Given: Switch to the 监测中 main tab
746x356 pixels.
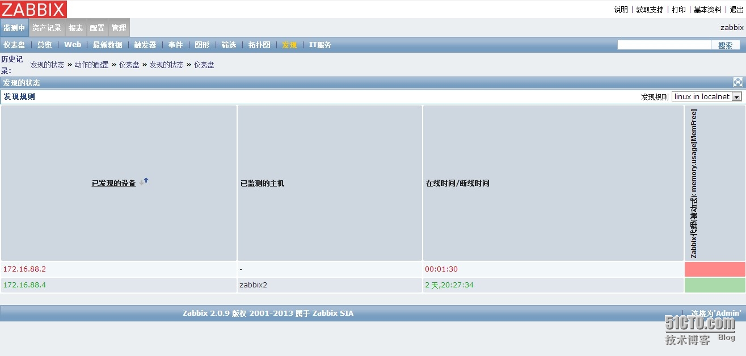Looking at the screenshot, I should 14,28.
